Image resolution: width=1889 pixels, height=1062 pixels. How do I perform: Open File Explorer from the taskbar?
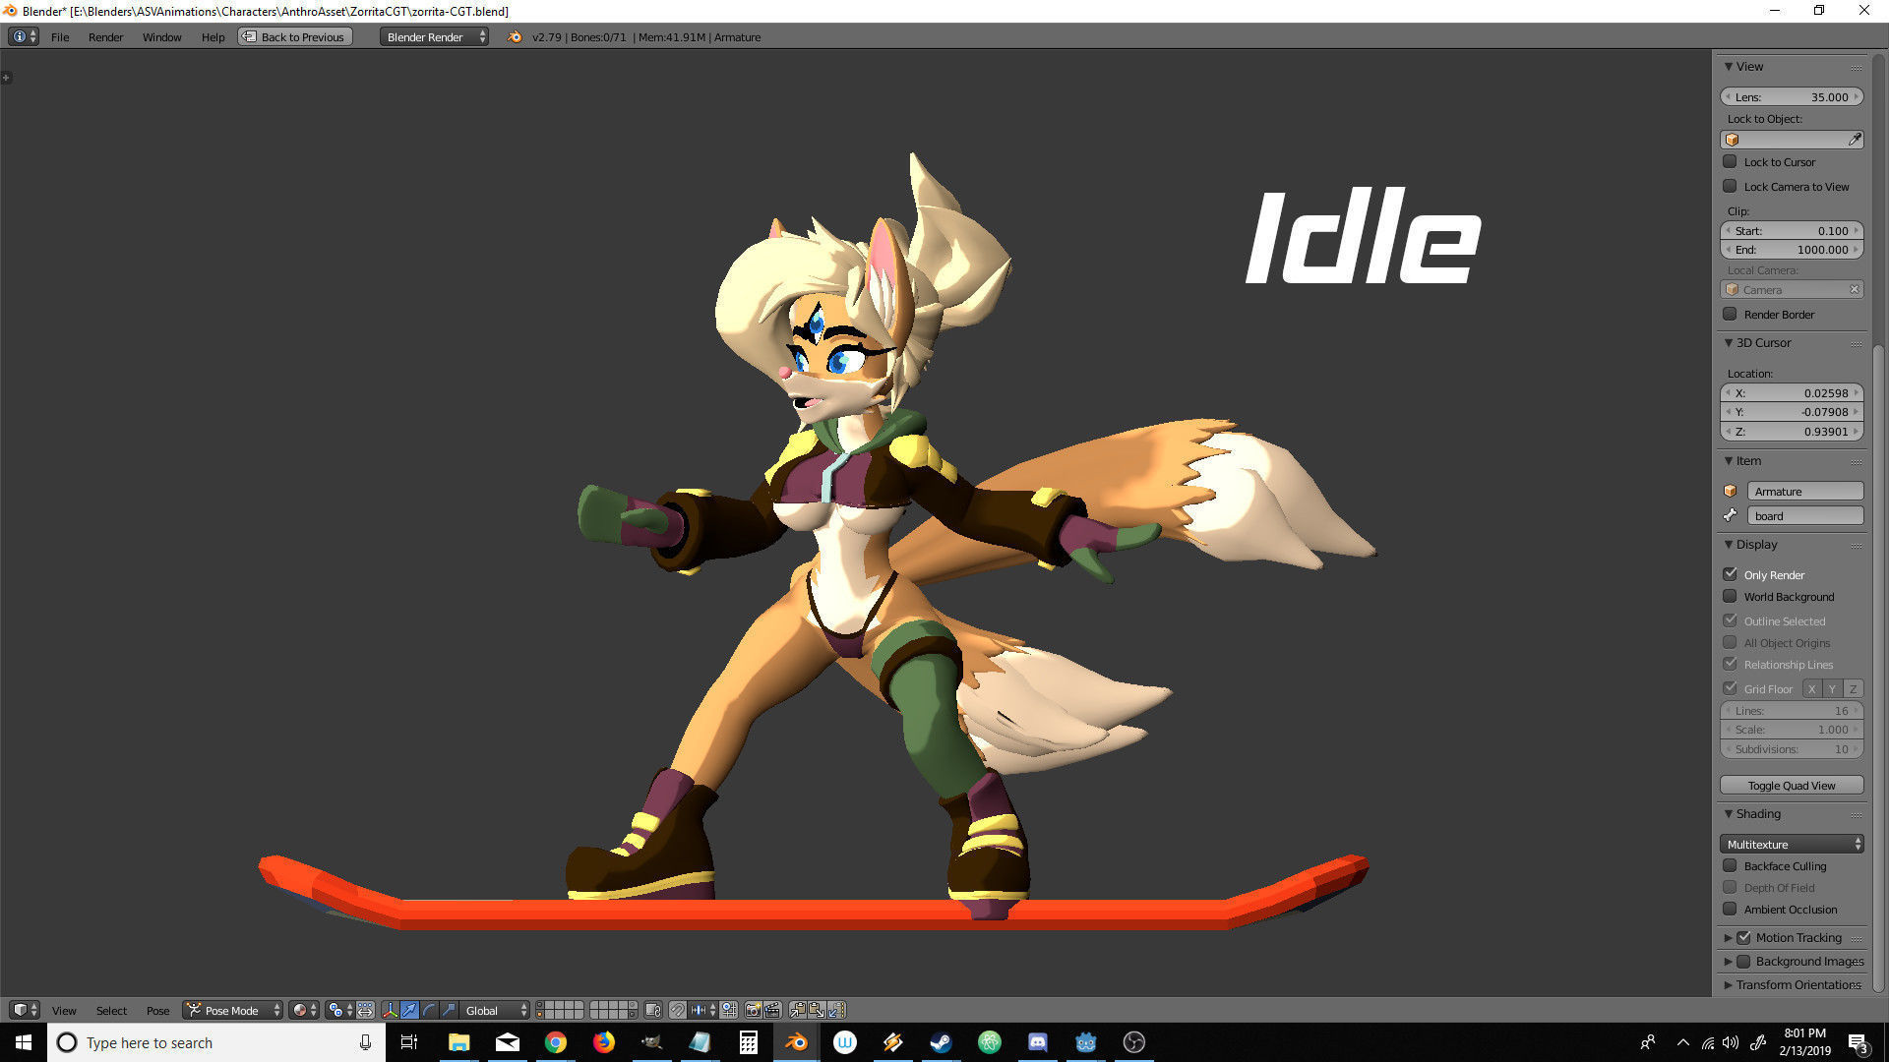(459, 1042)
